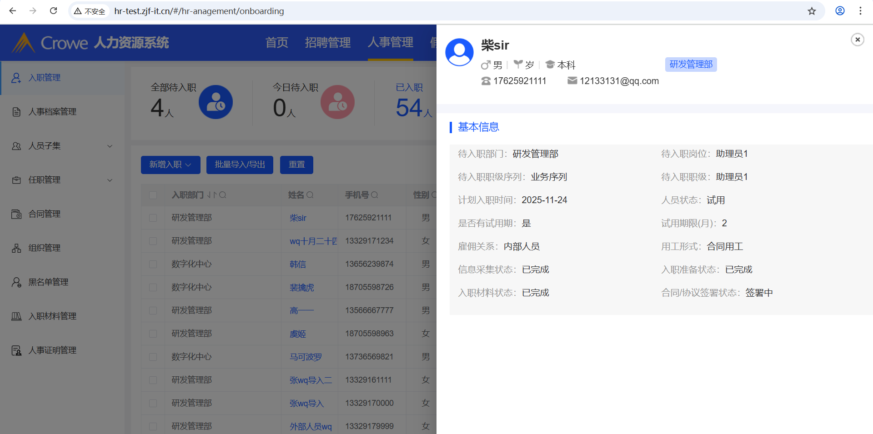The width and height of the screenshot is (873, 434).
Task: Expand the 任职管理 sidebar submenu
Action: [110, 180]
